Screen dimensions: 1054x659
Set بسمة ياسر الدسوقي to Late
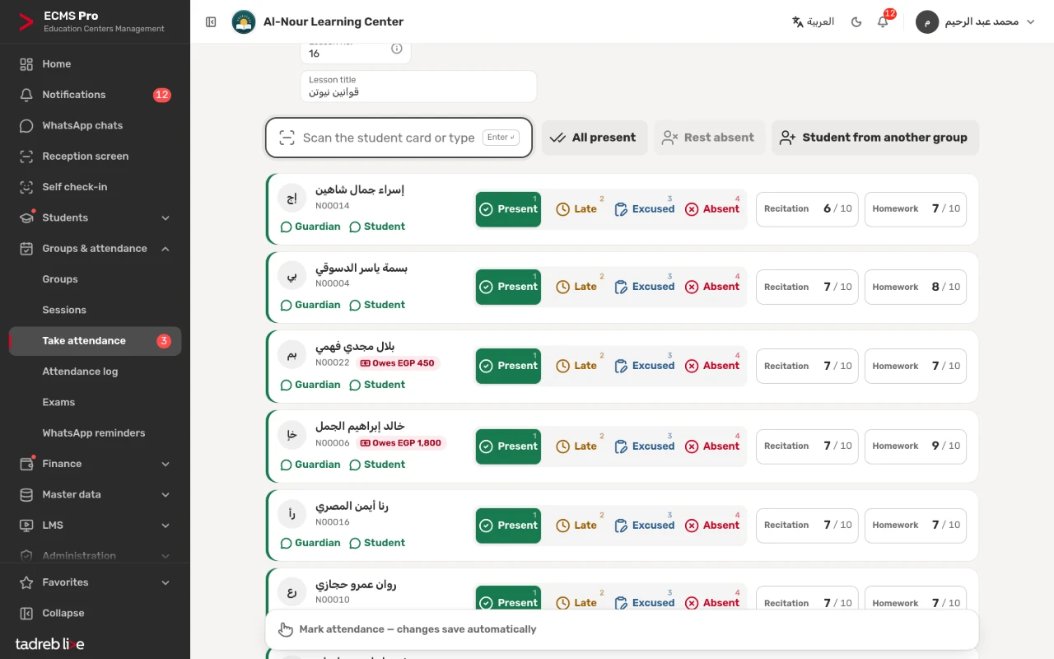coord(576,287)
